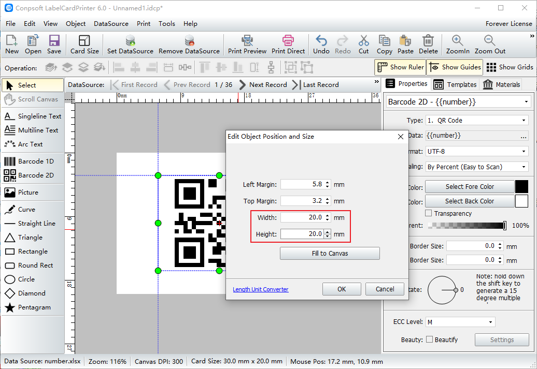Toggle the Show Grids button
Viewport: 537px width, 369px height.
pyautogui.click(x=510, y=67)
